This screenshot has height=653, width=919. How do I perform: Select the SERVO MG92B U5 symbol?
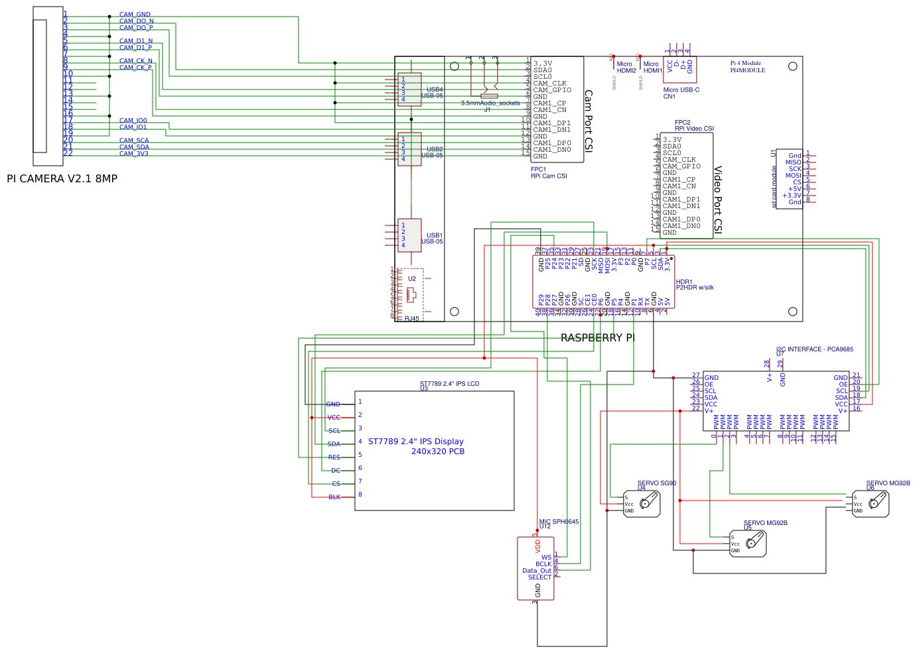(748, 544)
